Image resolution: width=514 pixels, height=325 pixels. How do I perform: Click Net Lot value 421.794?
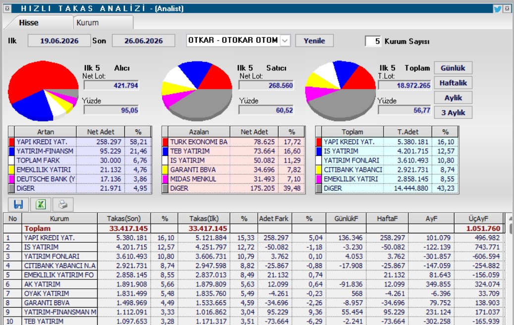tap(111, 86)
